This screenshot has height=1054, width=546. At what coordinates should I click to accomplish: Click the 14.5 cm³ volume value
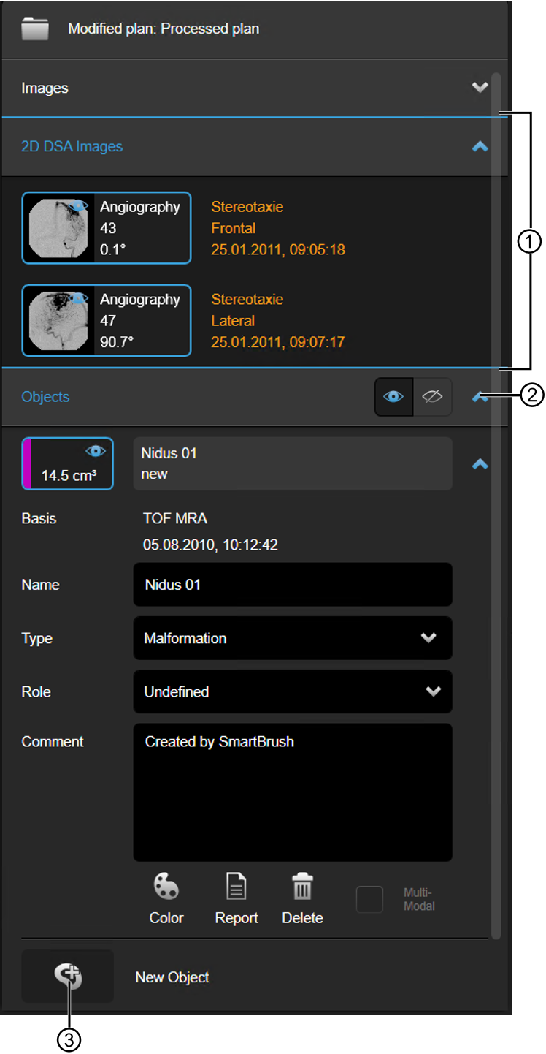click(x=69, y=475)
